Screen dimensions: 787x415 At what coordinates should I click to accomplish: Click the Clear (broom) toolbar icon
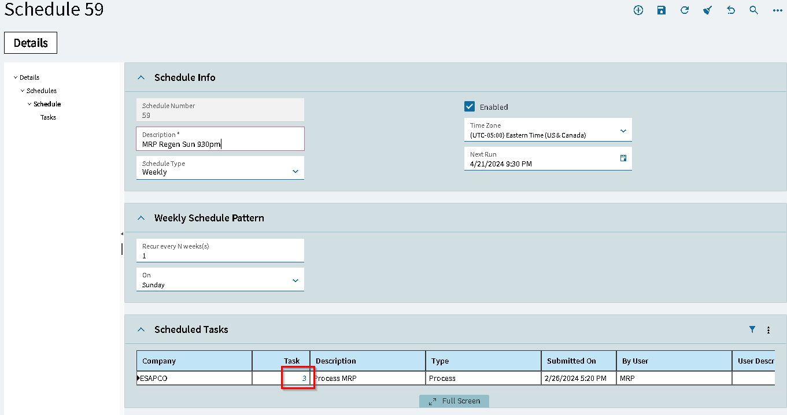[x=708, y=10]
